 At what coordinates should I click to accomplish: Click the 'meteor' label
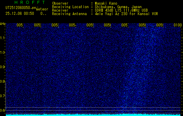pos(42,9)
